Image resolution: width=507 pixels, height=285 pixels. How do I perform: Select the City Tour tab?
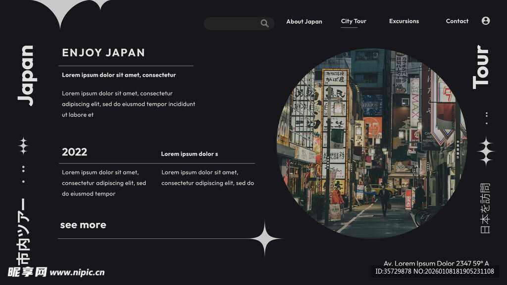[x=354, y=21]
